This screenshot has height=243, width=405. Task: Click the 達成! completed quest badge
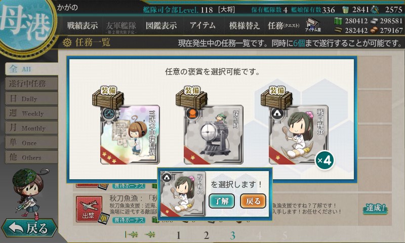point(375,208)
